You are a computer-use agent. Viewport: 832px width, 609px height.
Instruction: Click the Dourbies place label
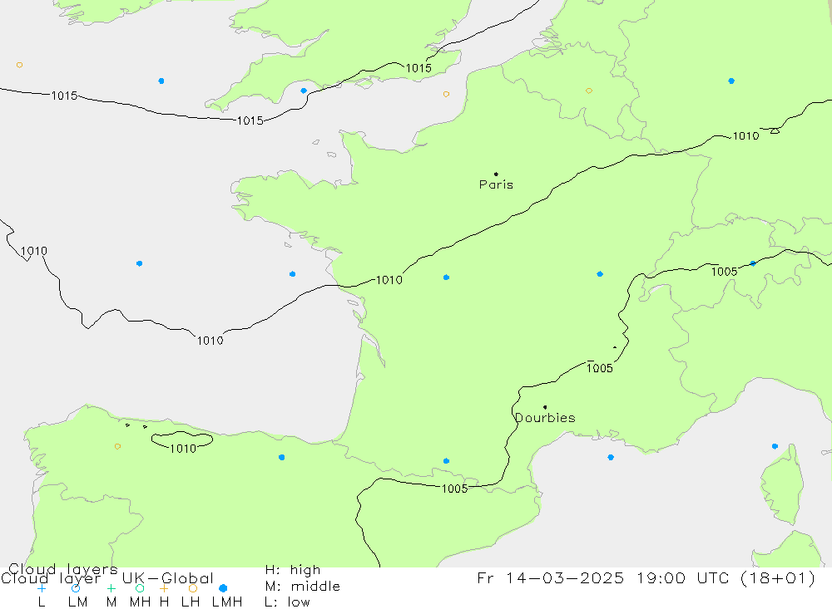tap(546, 418)
